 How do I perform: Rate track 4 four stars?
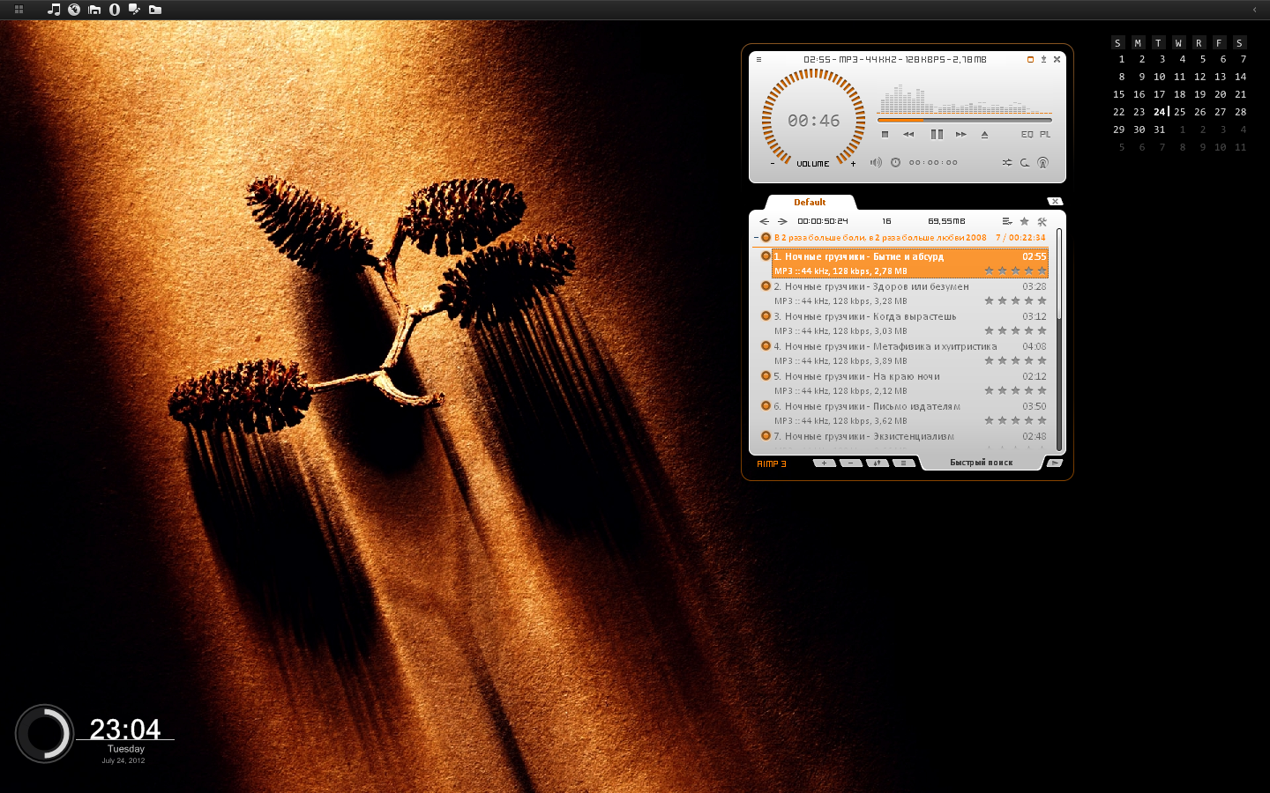(1028, 360)
